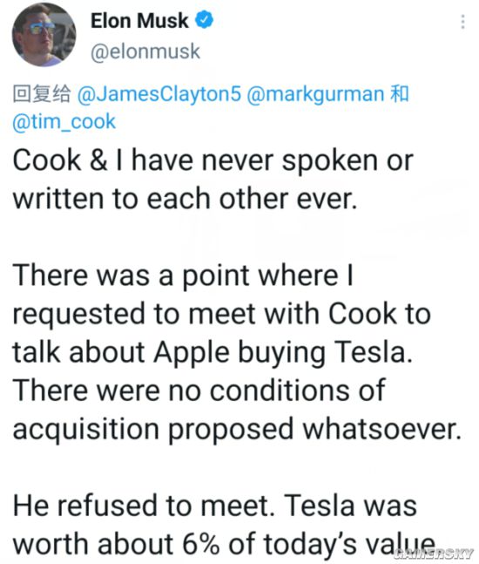This screenshot has height=564, width=479.
Task: Select the line 'Cook & I have never spoken or'
Action: 213,160
